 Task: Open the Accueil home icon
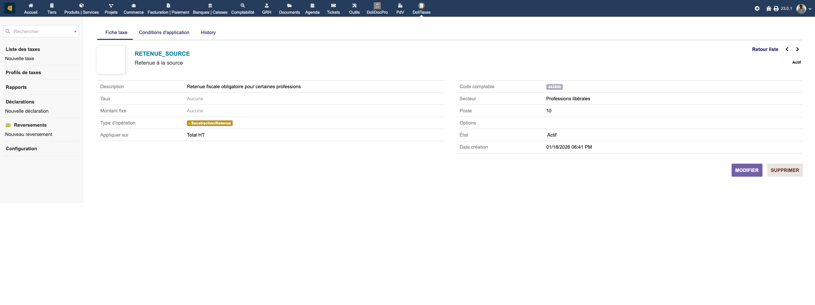pyautogui.click(x=31, y=6)
